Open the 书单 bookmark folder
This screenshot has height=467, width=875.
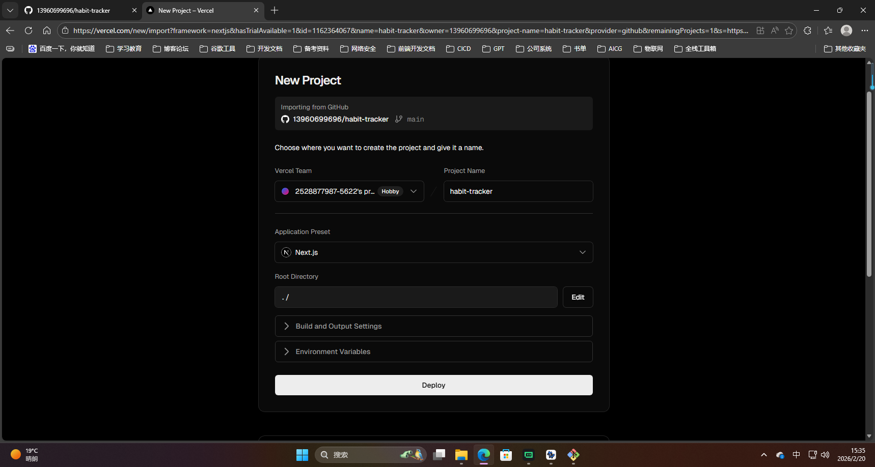tap(575, 49)
